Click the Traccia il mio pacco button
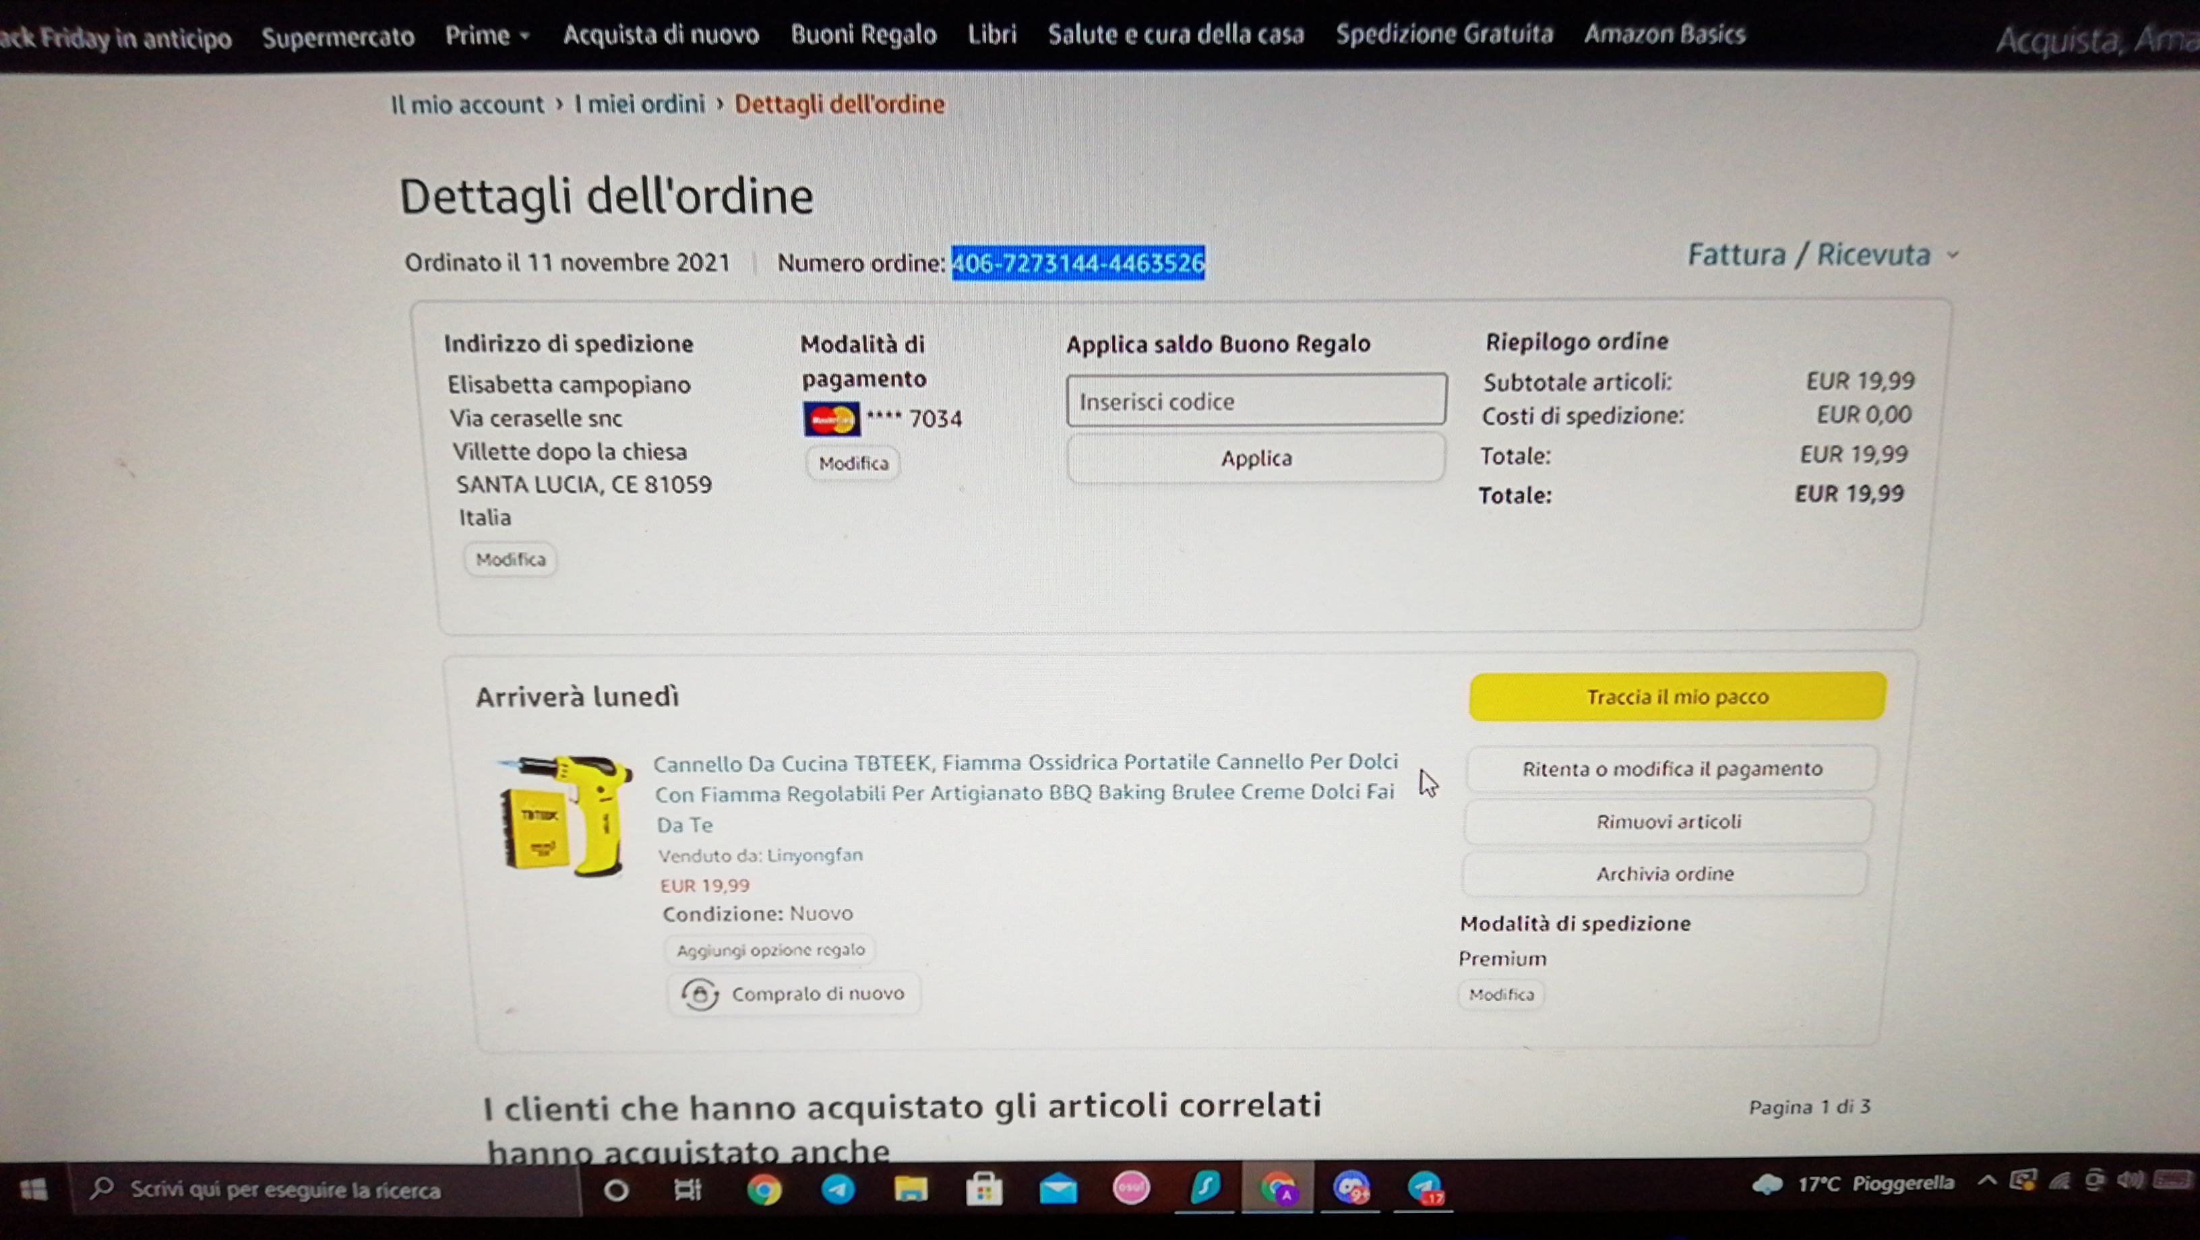The height and width of the screenshot is (1240, 2200). point(1676,697)
